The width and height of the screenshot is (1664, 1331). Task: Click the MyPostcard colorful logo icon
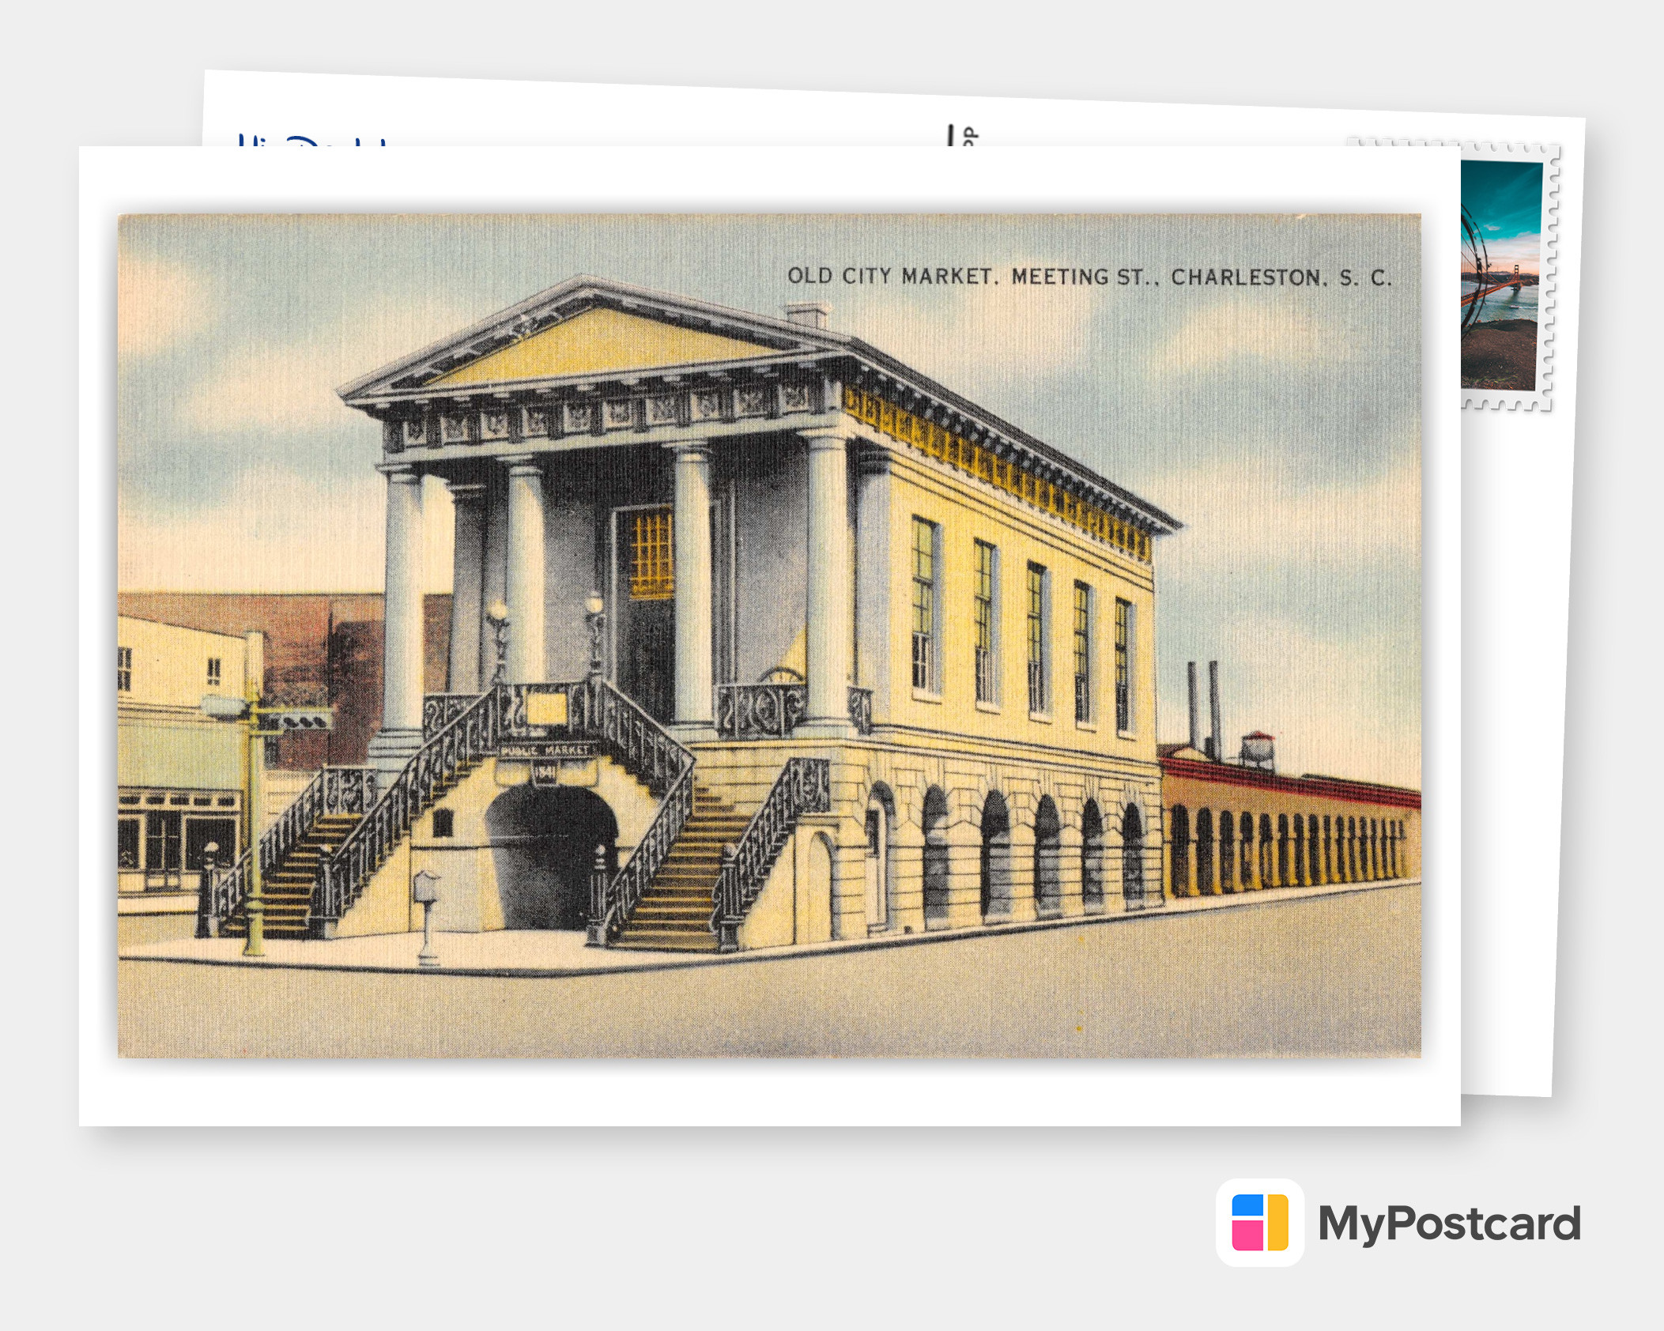pos(1260,1223)
